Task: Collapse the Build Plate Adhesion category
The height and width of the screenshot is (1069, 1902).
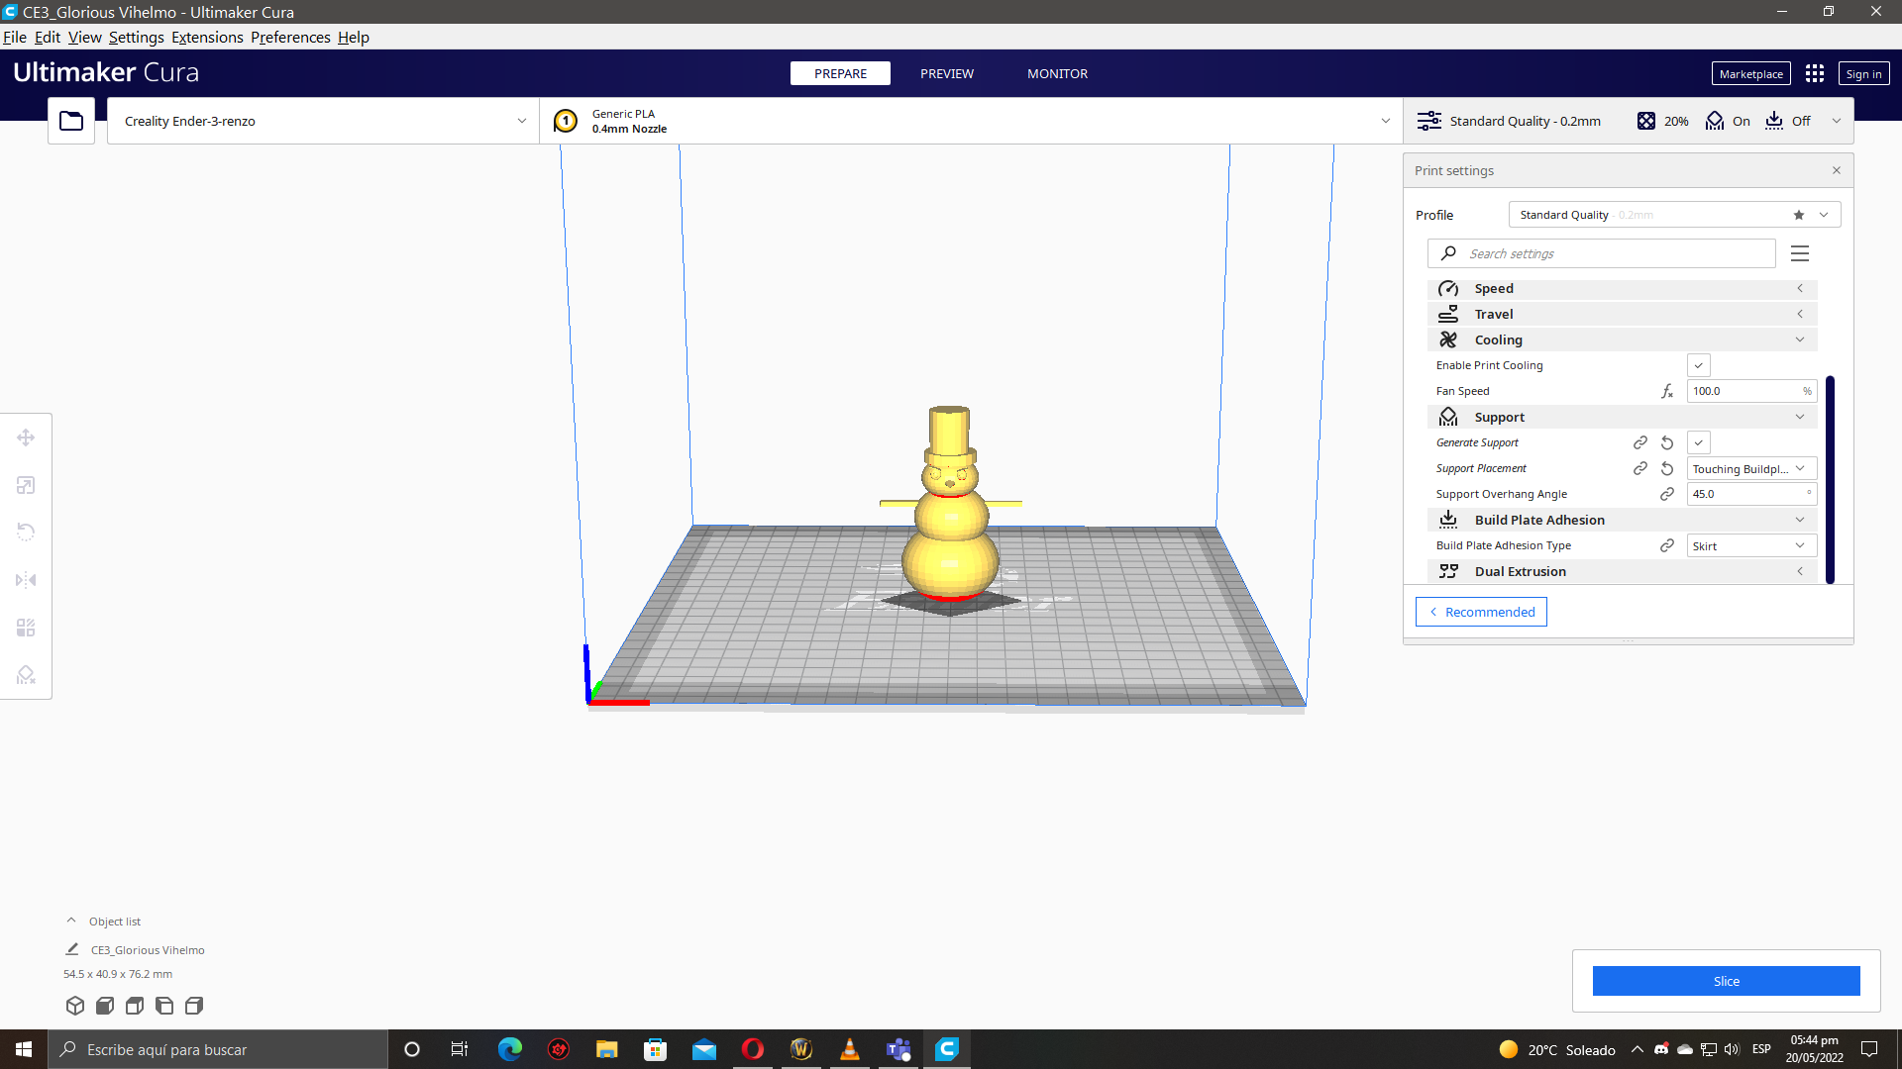Action: point(1622,520)
